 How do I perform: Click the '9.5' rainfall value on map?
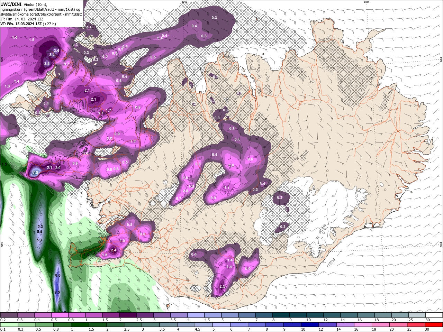[57, 292]
